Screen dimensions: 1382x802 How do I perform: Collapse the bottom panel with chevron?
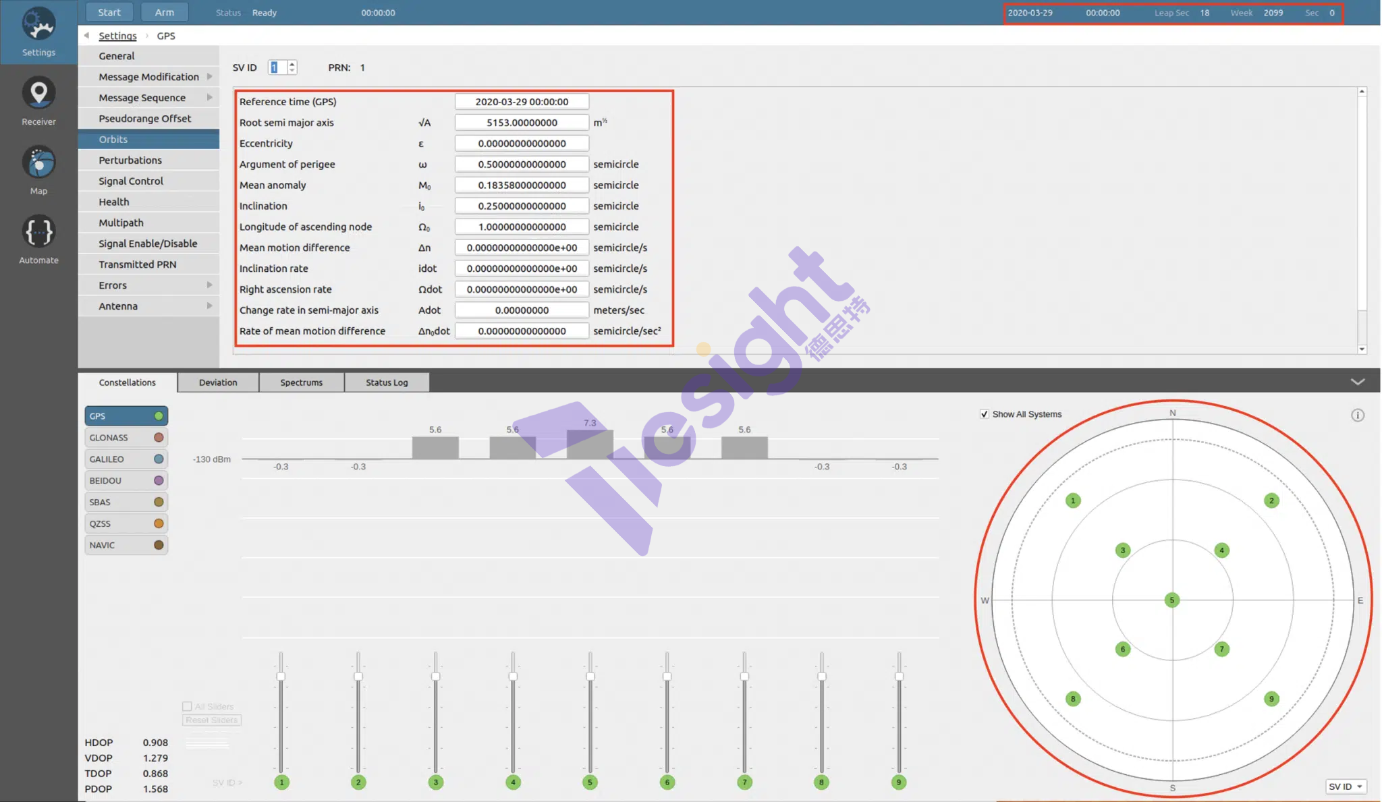[1358, 382]
